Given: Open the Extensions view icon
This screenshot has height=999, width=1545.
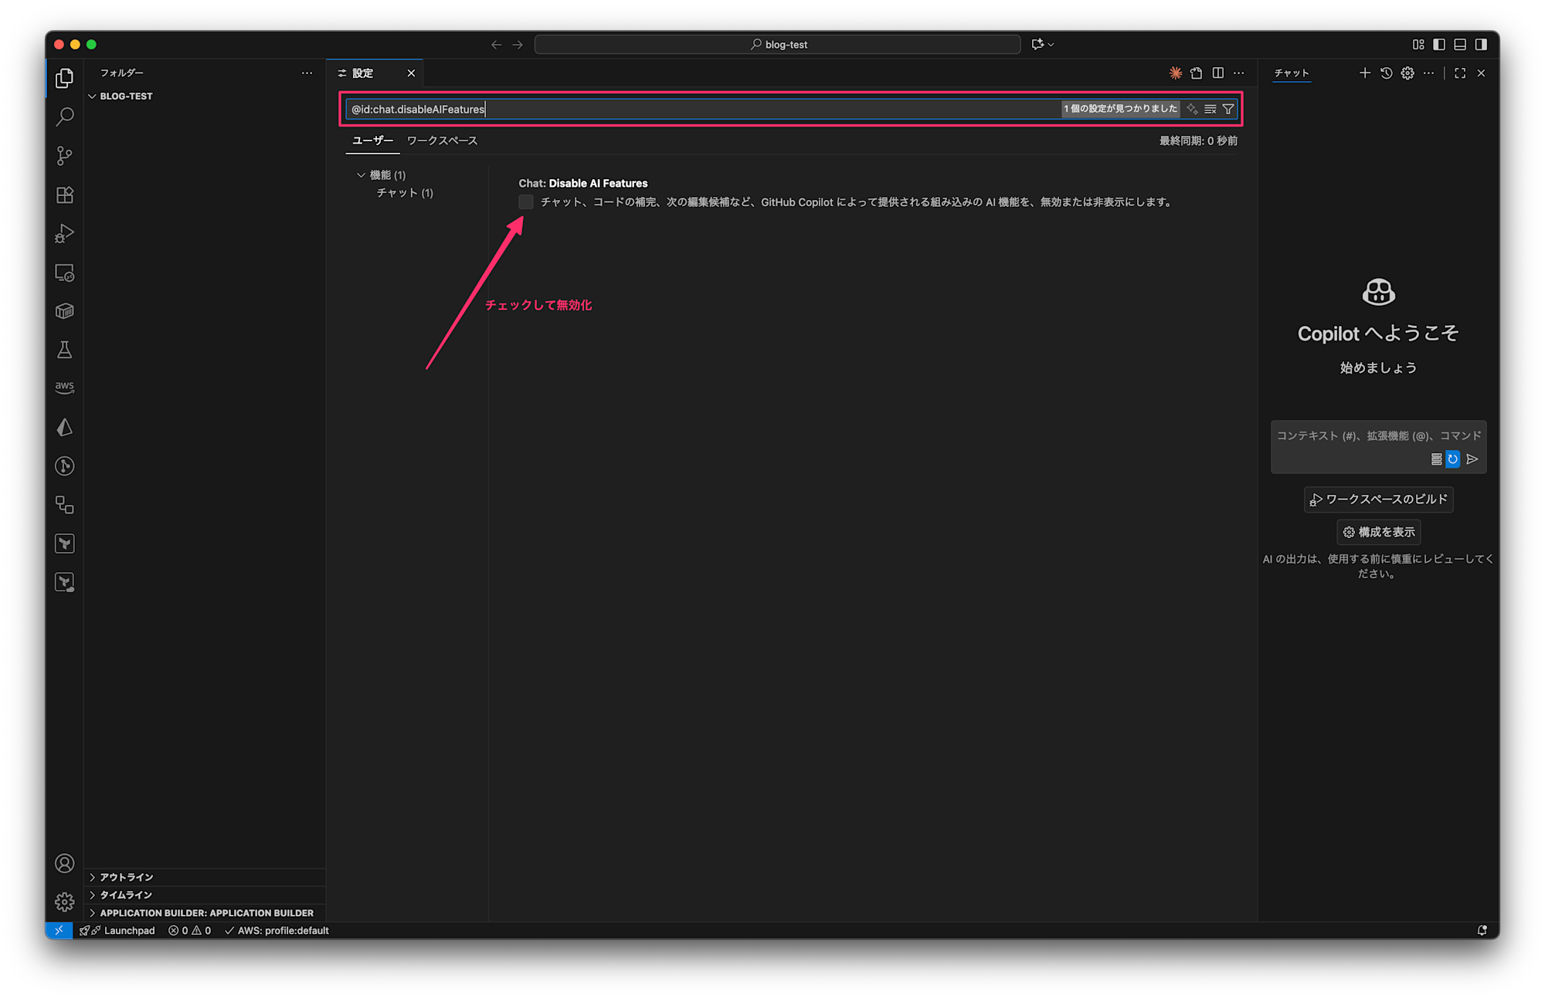Looking at the screenshot, I should tap(65, 195).
